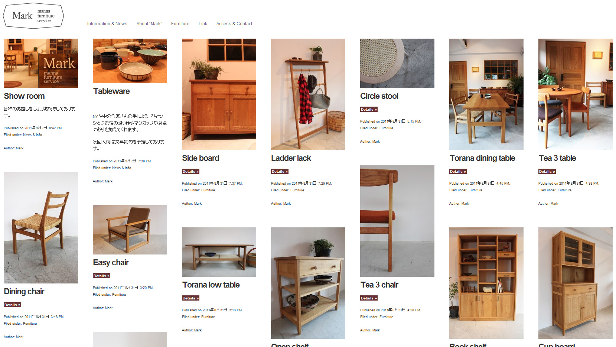Select the Link navigation item
This screenshot has width=616, height=347.
click(x=203, y=24)
